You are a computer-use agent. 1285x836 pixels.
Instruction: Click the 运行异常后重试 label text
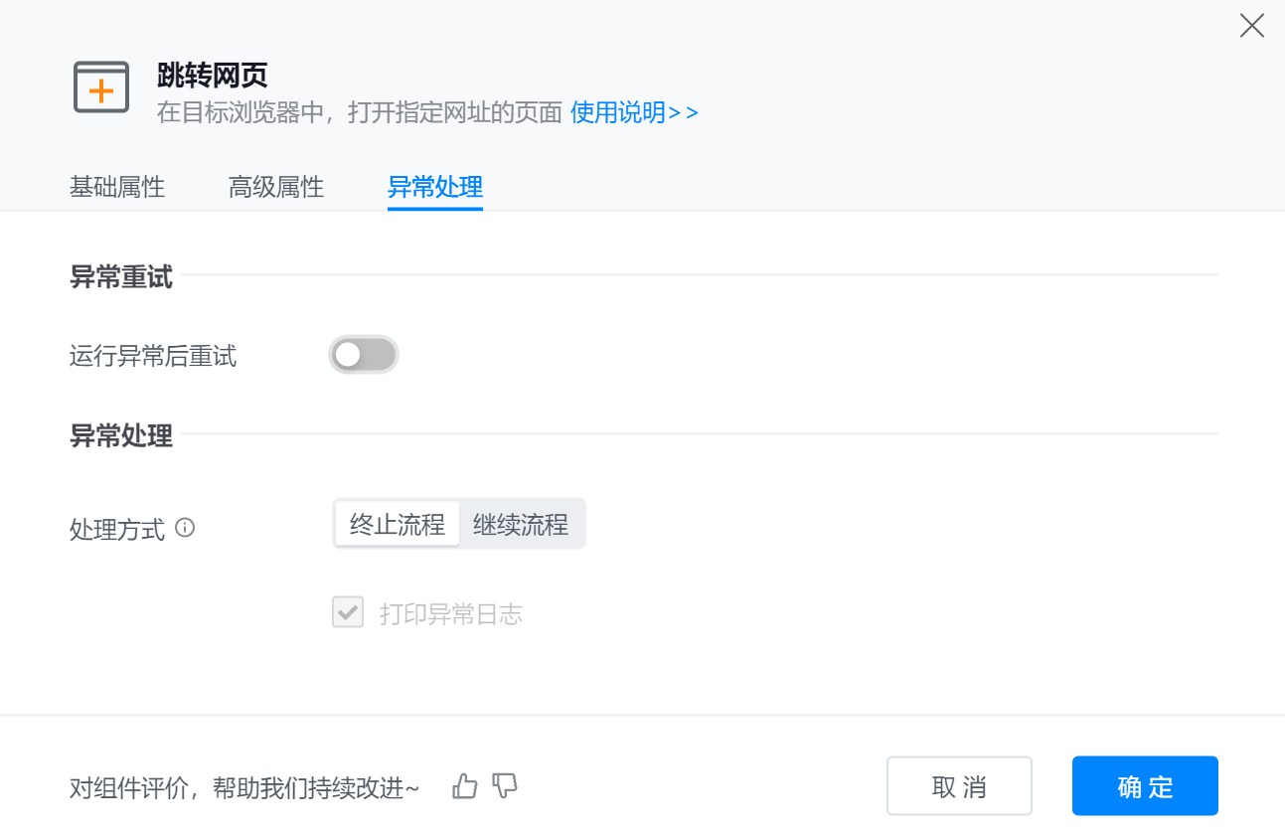(x=153, y=356)
